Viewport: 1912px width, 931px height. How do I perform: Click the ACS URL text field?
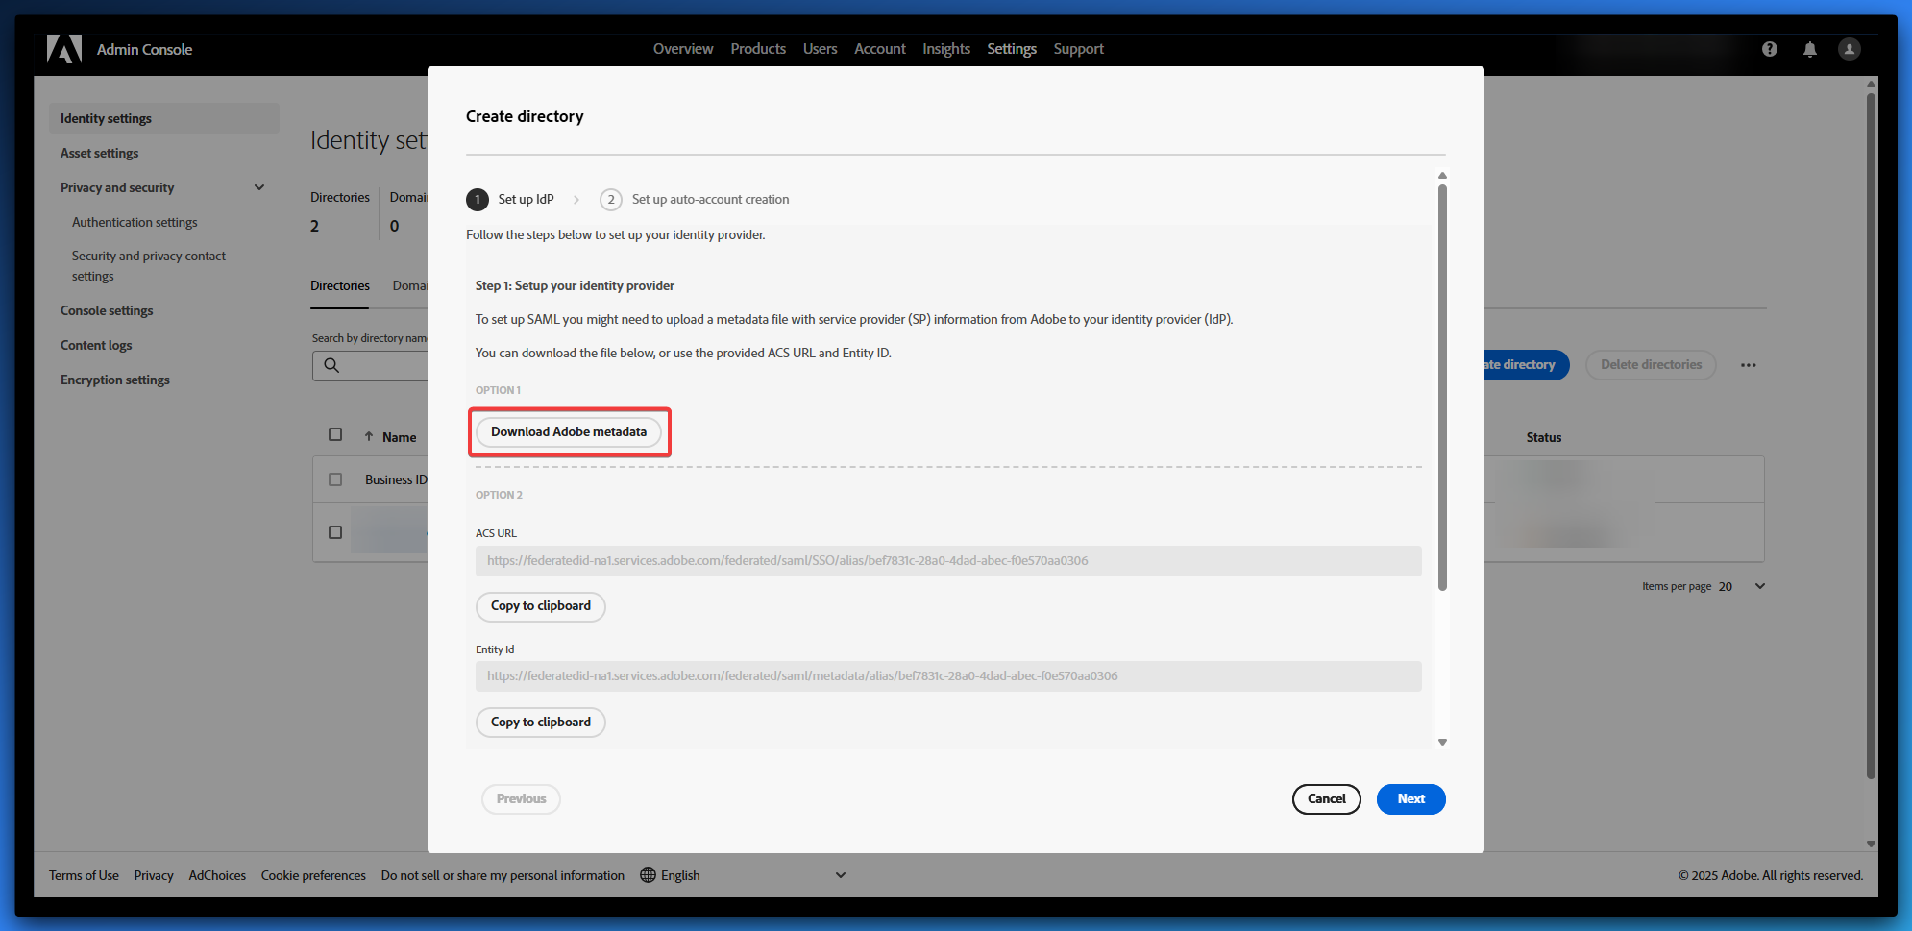coord(947,561)
